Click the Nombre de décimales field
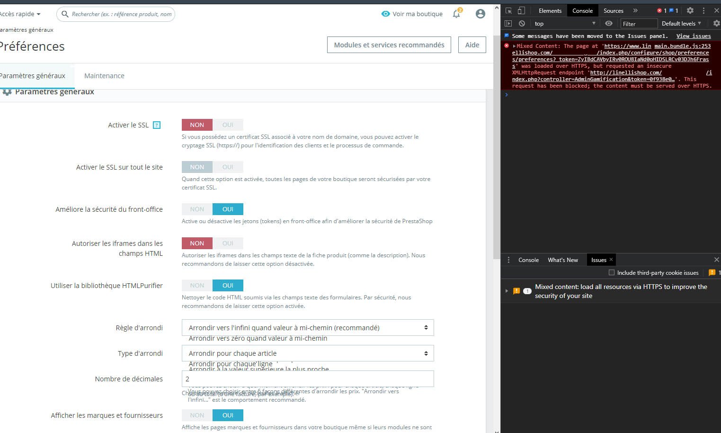721x433 pixels. click(x=308, y=379)
